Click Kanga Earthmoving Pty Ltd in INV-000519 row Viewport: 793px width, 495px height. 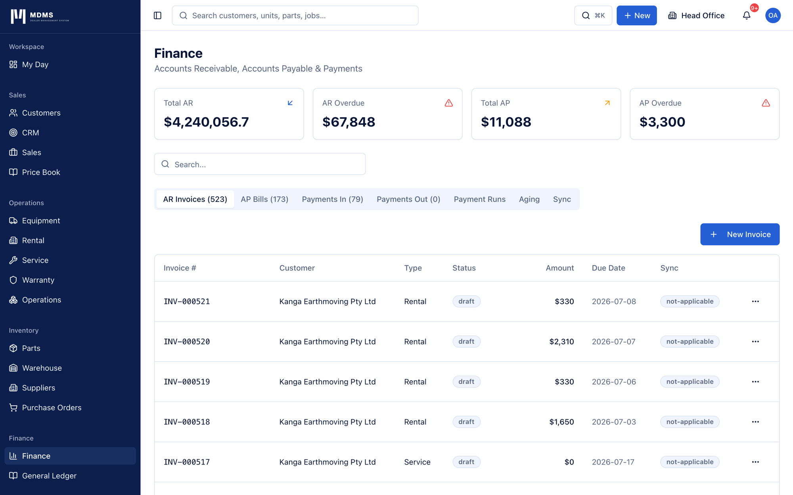328,382
